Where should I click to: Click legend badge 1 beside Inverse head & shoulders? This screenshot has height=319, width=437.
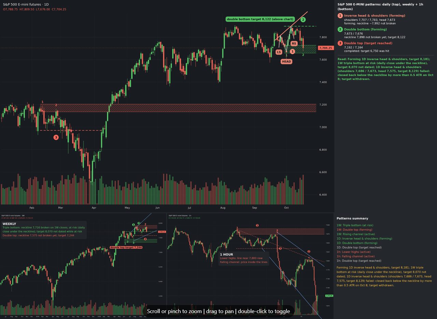(340, 16)
